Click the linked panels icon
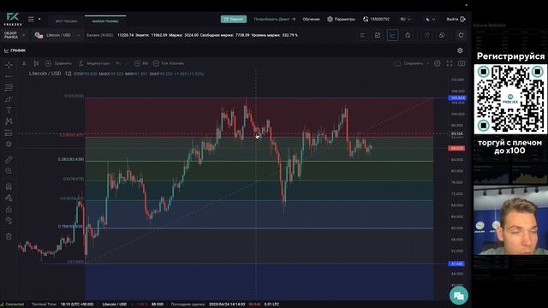Screen dimensions: 548x308 pyautogui.click(x=442, y=35)
